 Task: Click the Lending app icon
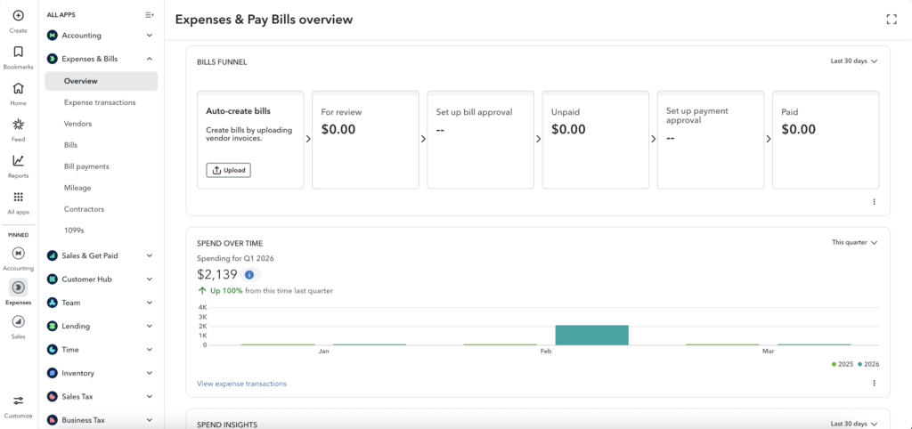[x=53, y=326]
